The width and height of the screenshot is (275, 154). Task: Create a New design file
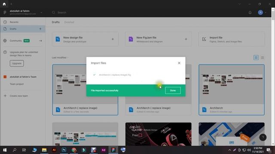(85, 39)
